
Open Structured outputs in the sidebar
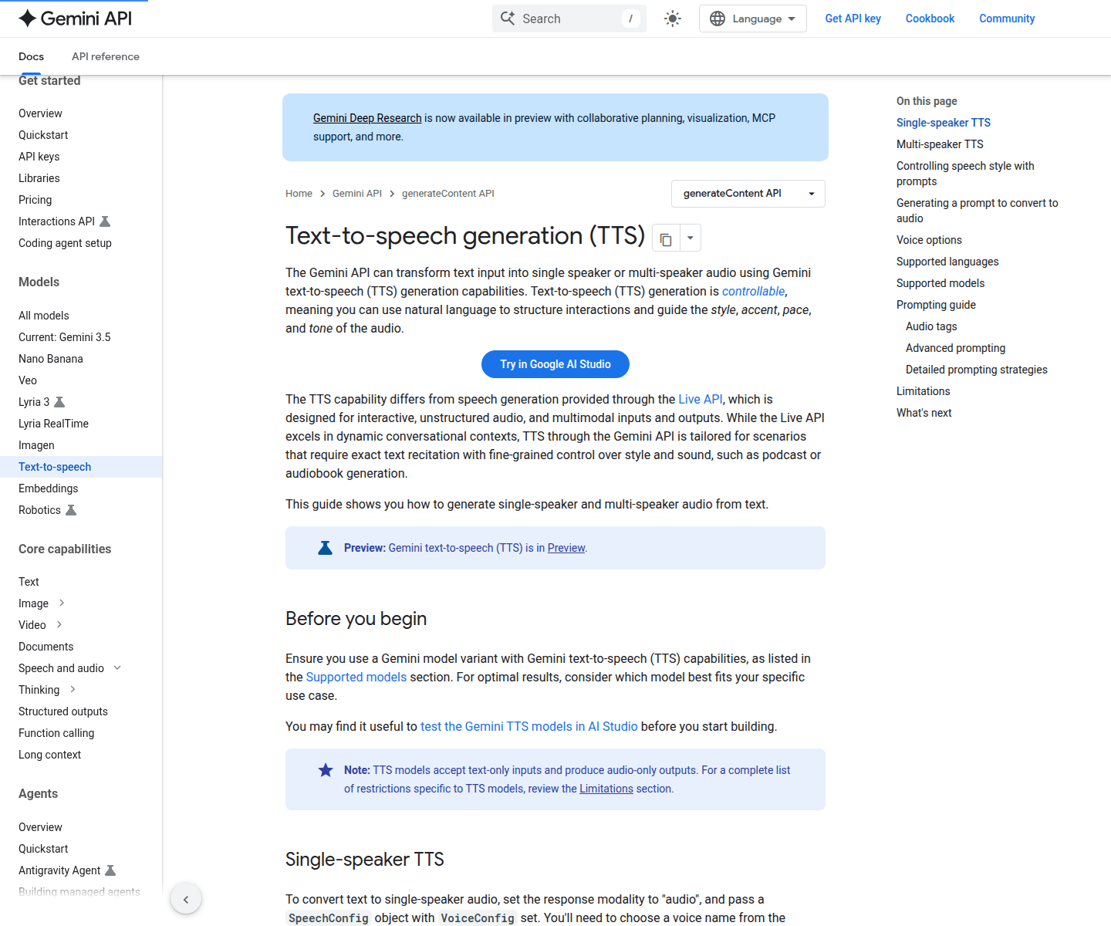click(63, 711)
